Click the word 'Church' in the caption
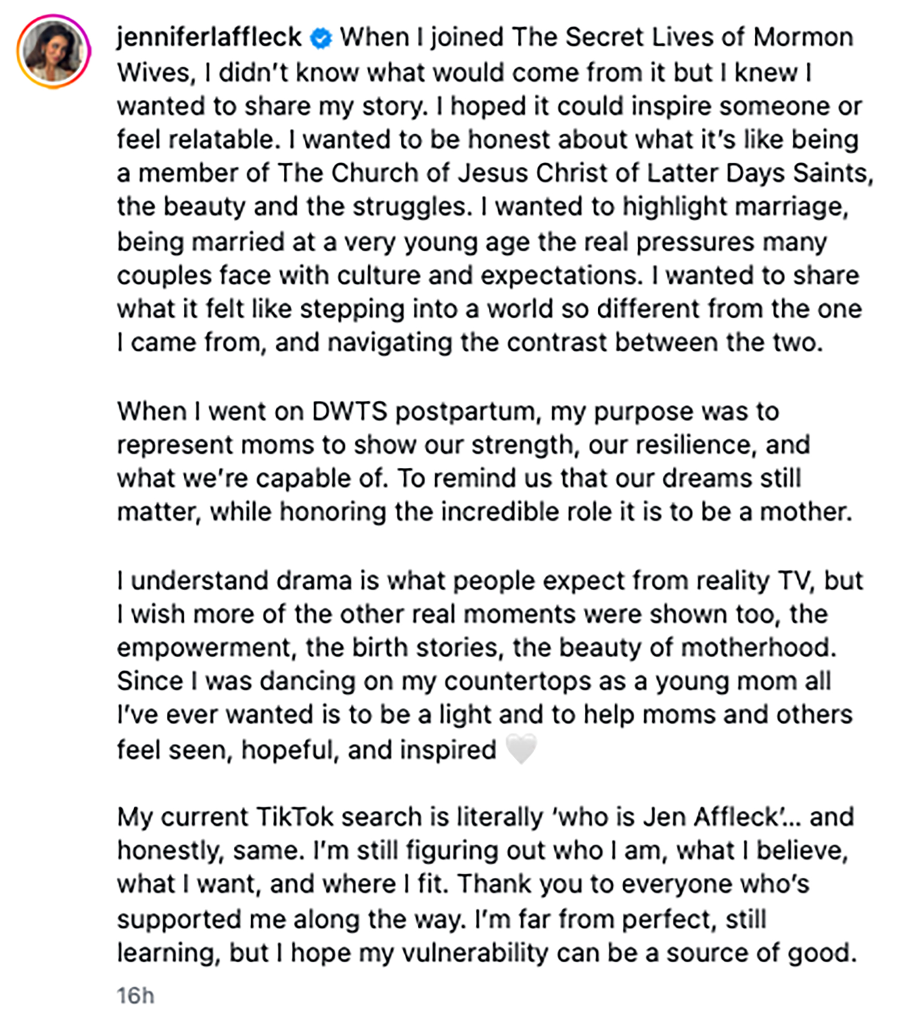The image size is (910, 1012). 374,173
